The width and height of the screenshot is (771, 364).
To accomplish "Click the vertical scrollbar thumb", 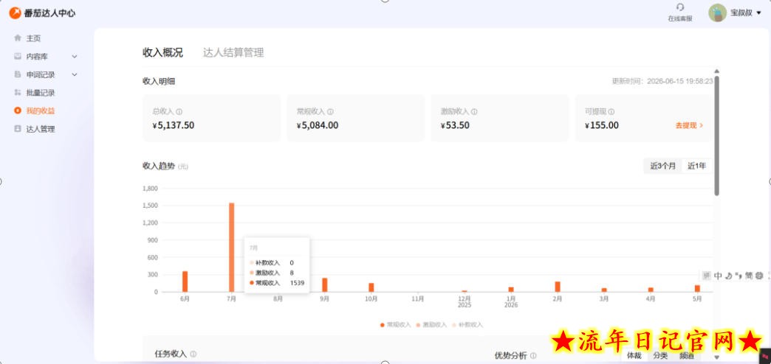I will click(716, 136).
